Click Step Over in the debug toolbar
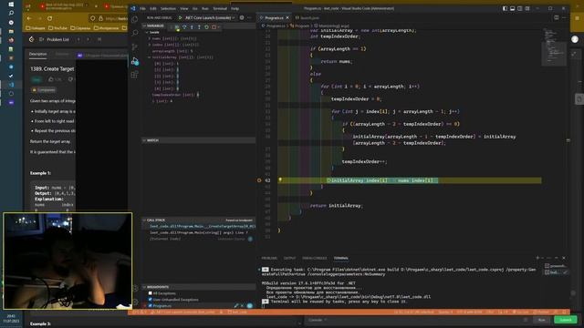Screen dimensions: 584x328 (x=184, y=27)
